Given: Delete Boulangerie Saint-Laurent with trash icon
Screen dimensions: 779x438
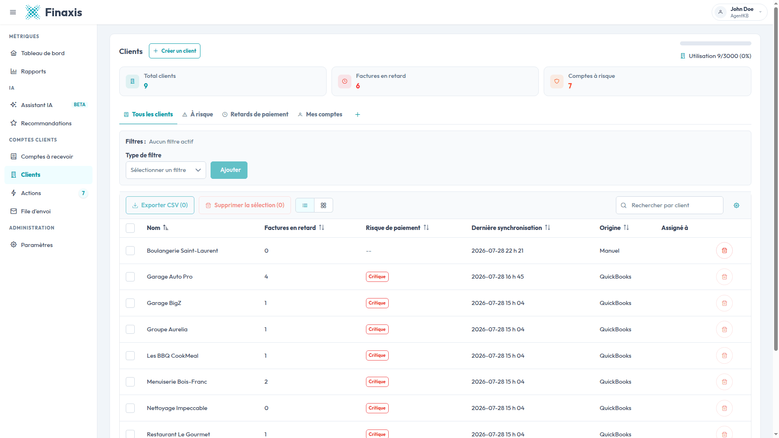Looking at the screenshot, I should 724,251.
